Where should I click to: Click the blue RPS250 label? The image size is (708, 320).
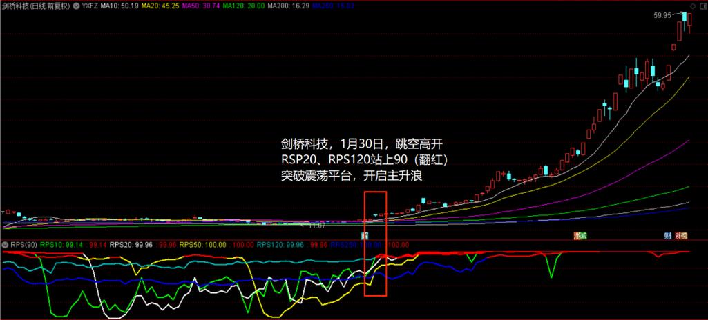pyautogui.click(x=356, y=245)
